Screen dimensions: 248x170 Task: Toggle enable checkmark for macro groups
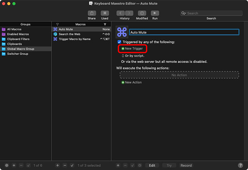coord(28,165)
